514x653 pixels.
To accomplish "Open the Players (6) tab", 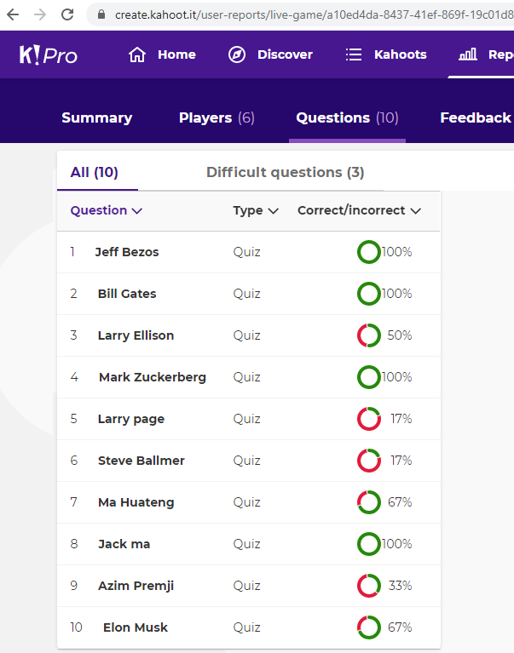I will pyautogui.click(x=217, y=117).
